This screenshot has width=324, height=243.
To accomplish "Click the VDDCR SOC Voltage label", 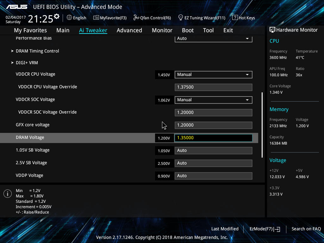I will [35, 100].
